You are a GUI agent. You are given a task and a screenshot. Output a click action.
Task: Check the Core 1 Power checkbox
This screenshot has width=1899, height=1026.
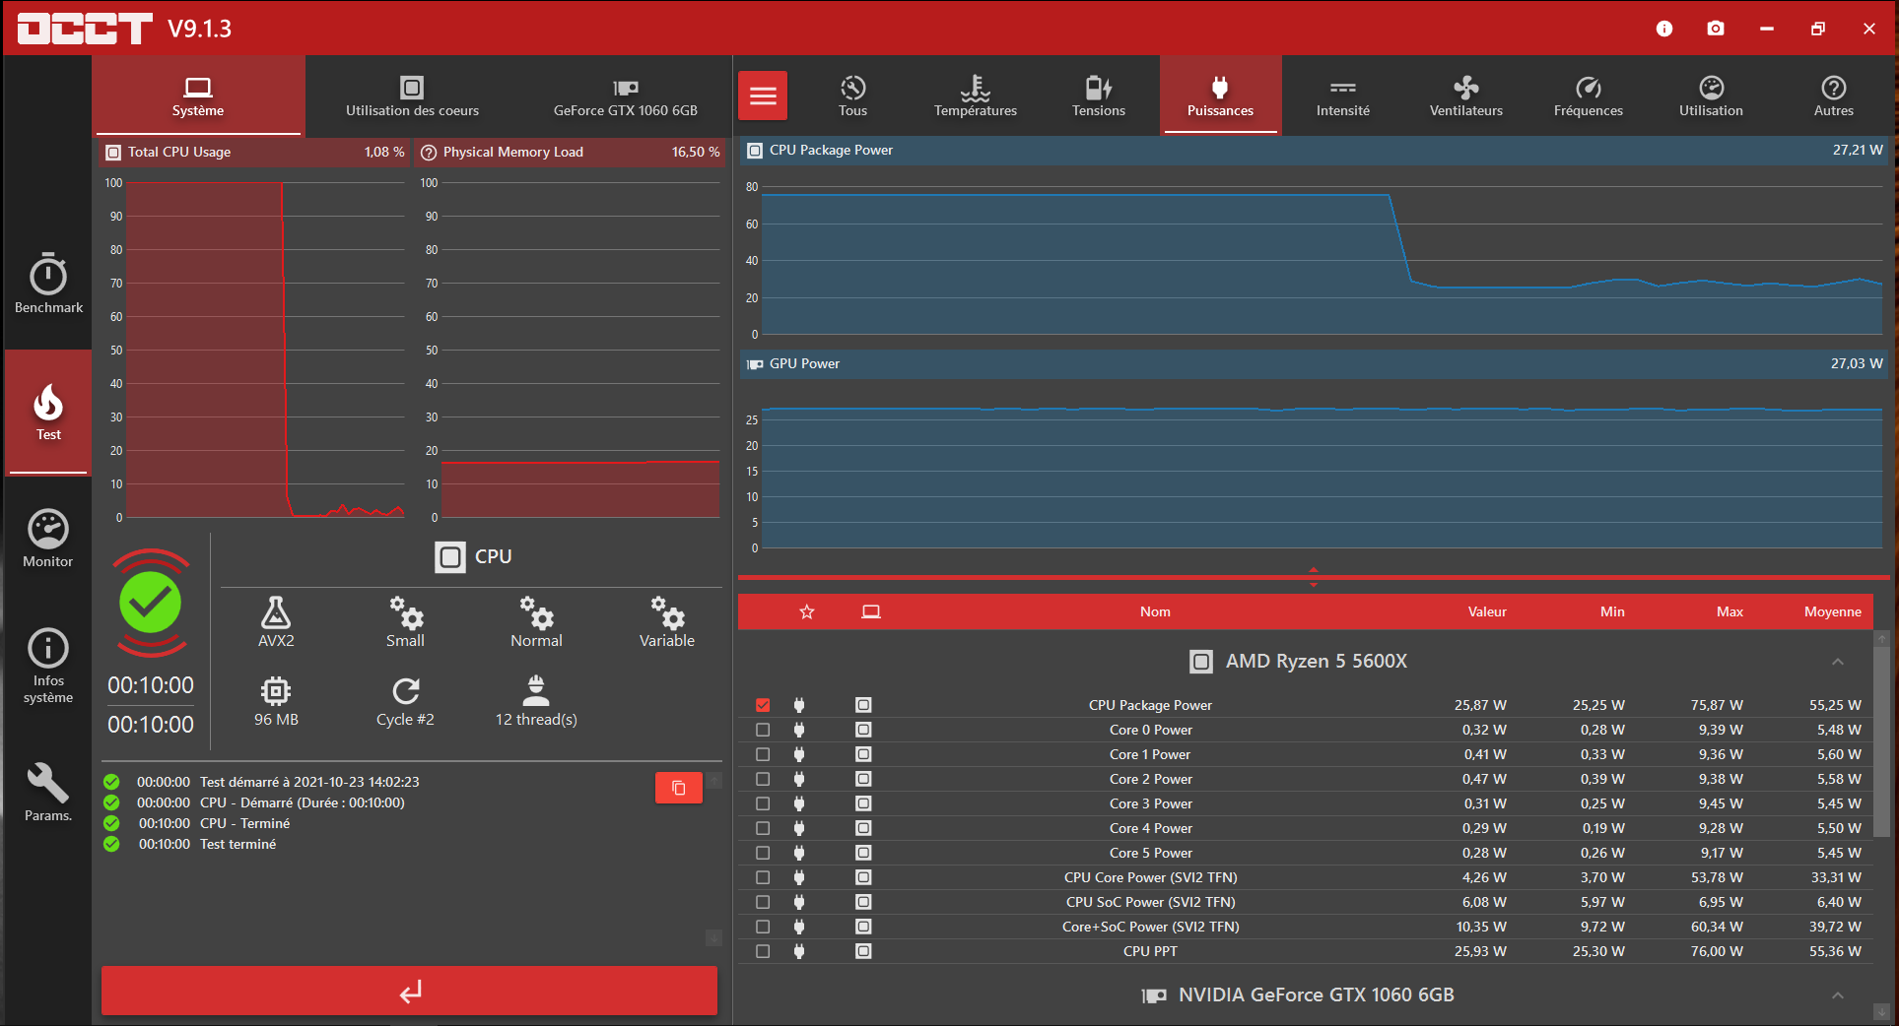tap(763, 754)
